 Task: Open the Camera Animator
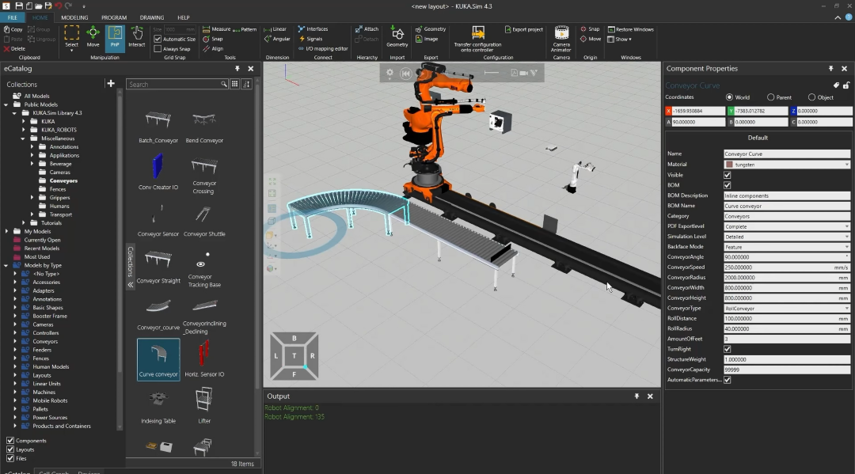561,39
